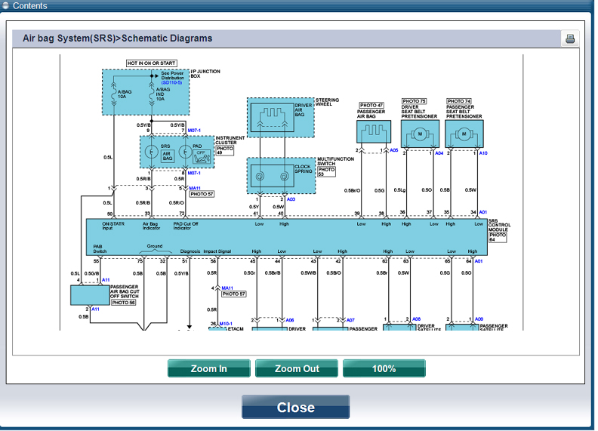Screen dimensions: 598x431
Task: Click the ON/START Input terminal label
Action: 113,226
